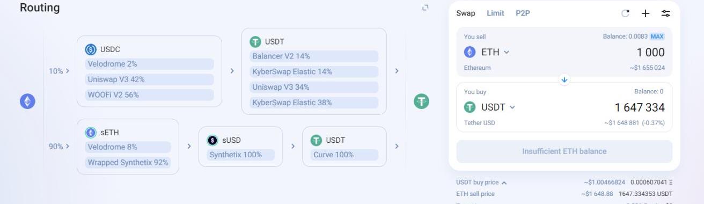
Task: Click the Insufficient ETH balance button
Action: 564,151
